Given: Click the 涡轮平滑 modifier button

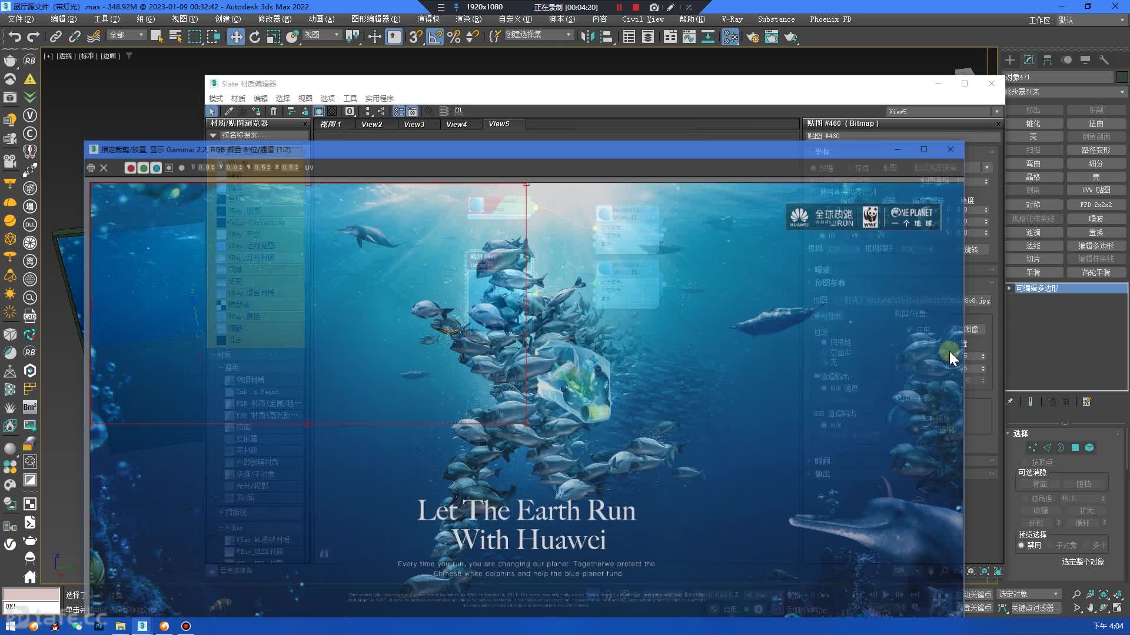Looking at the screenshot, I should tap(1096, 272).
